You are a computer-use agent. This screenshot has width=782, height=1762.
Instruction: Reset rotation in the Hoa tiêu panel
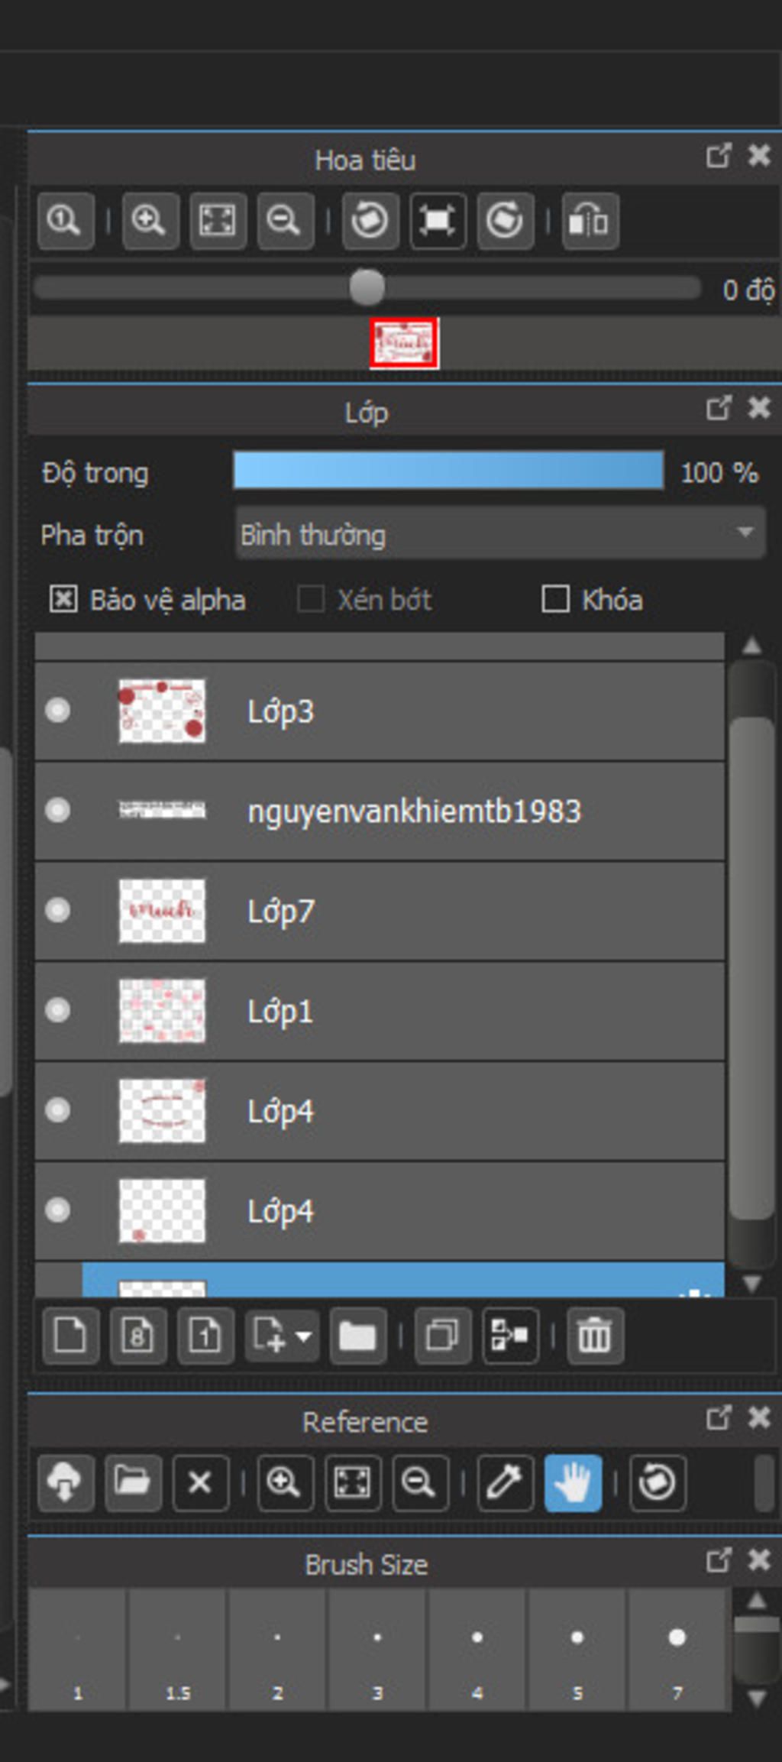(438, 221)
